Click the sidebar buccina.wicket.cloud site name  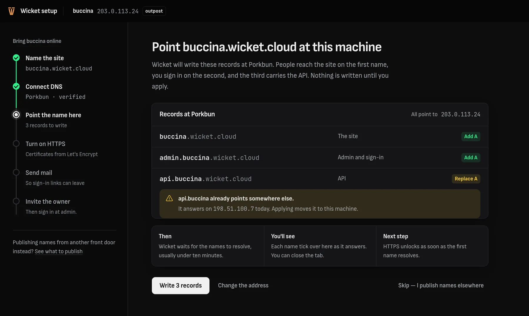tap(59, 69)
